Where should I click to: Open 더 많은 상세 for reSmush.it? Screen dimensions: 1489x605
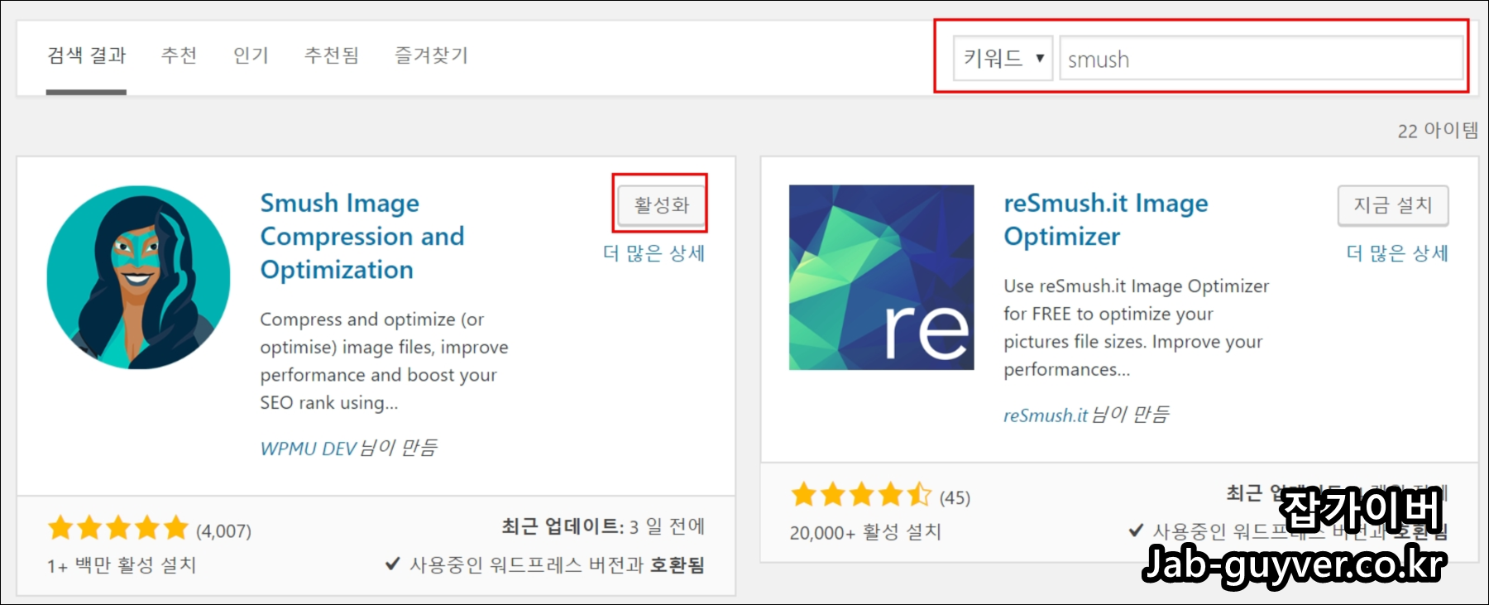click(x=1397, y=253)
